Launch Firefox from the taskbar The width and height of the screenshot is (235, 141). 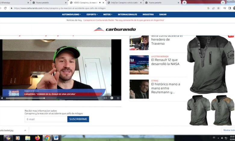click(x=37, y=138)
